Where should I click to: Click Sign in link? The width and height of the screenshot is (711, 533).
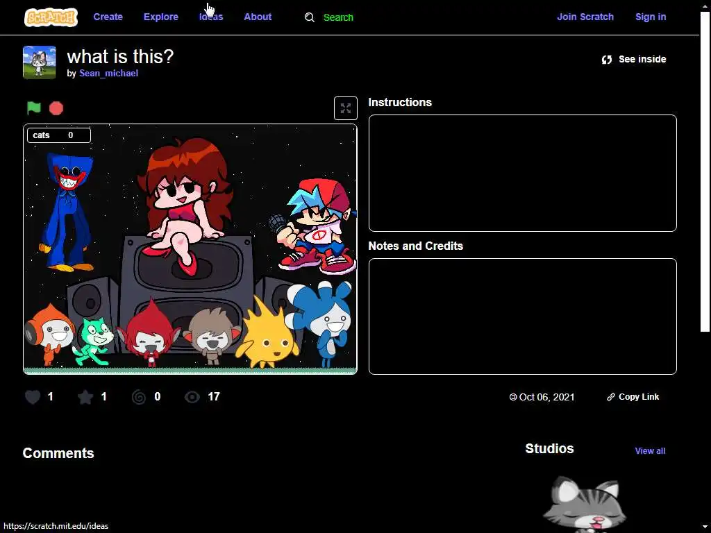pyautogui.click(x=651, y=17)
